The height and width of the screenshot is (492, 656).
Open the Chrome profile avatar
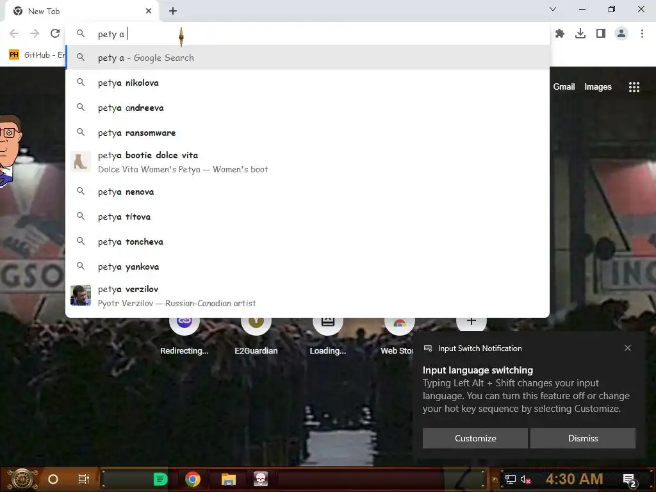[621, 33]
